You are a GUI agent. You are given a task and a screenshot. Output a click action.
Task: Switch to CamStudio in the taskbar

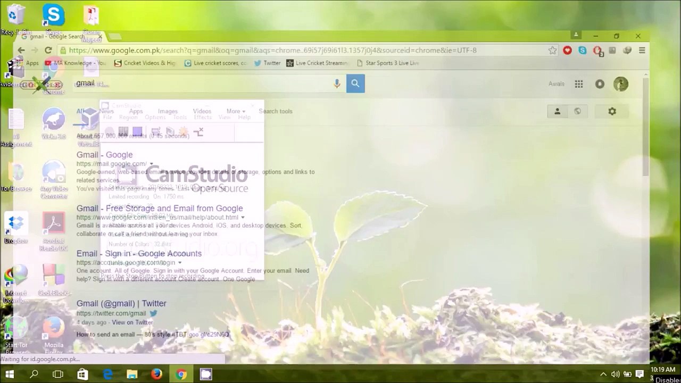[206, 374]
